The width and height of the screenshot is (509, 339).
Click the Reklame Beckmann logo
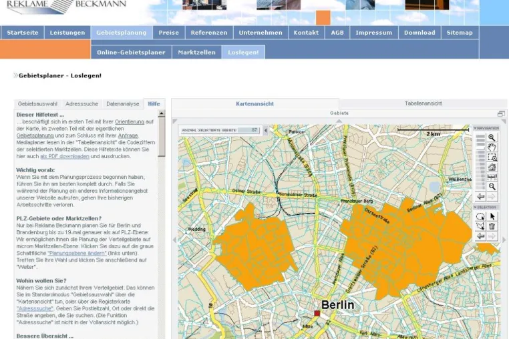coord(66,7)
